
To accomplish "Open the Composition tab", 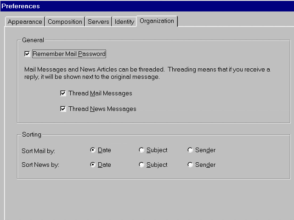I will coord(65,22).
